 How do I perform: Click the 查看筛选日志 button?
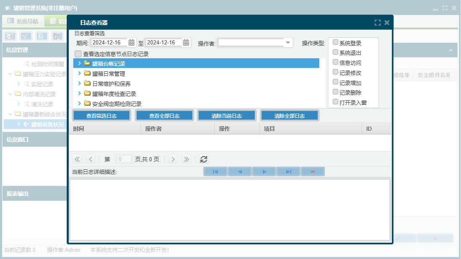coord(102,116)
